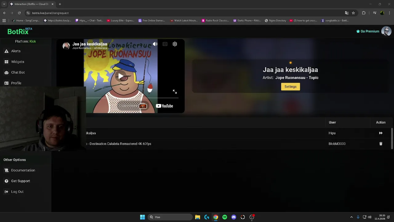The image size is (394, 222).
Task: Translate this page icon
Action: (x=347, y=13)
